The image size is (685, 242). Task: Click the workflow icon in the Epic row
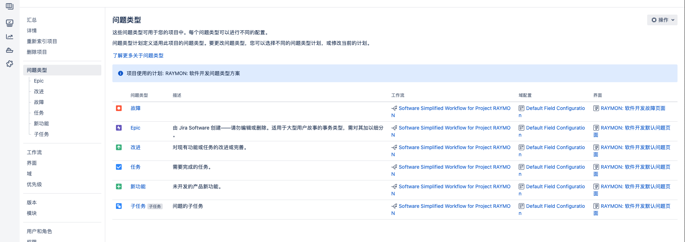[394, 128]
